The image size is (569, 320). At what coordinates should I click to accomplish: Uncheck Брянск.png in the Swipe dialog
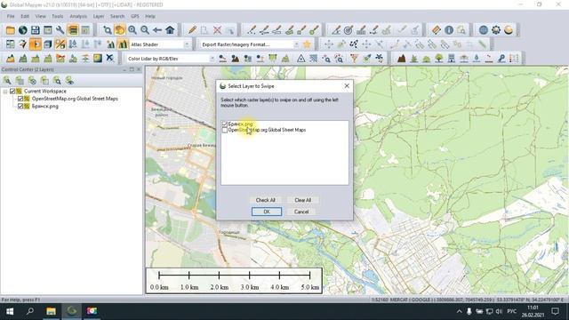(225, 124)
